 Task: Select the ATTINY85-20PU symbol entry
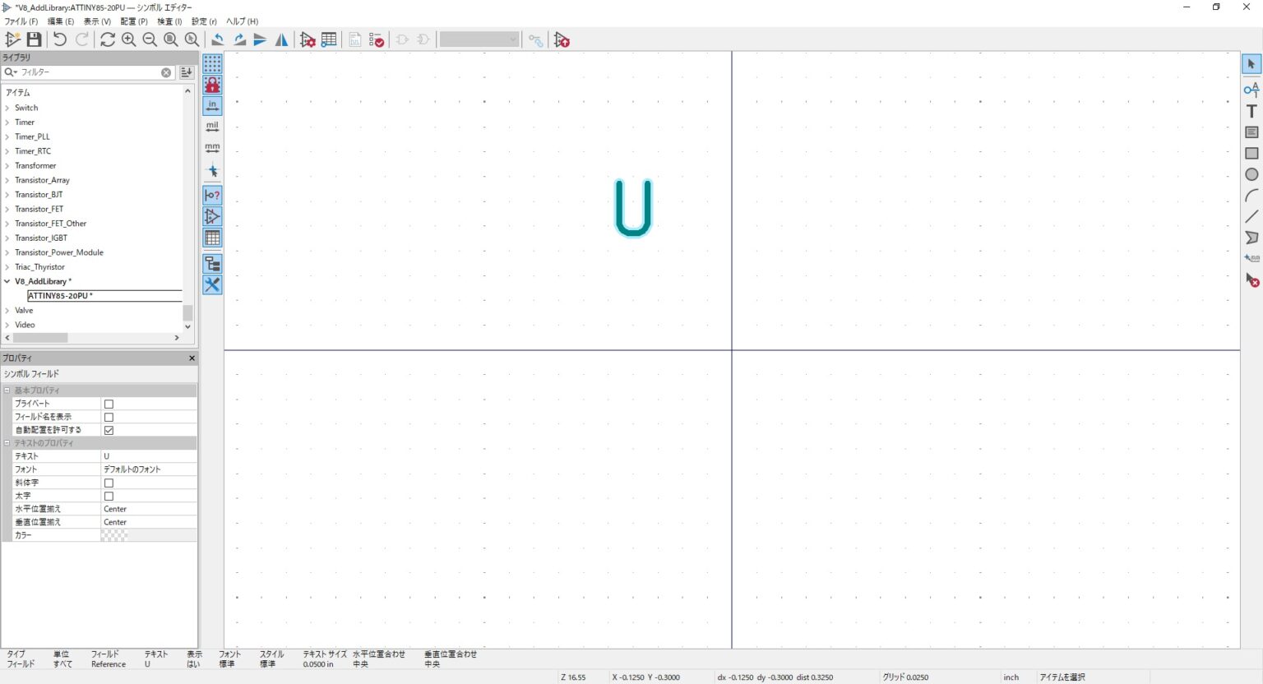click(60, 296)
